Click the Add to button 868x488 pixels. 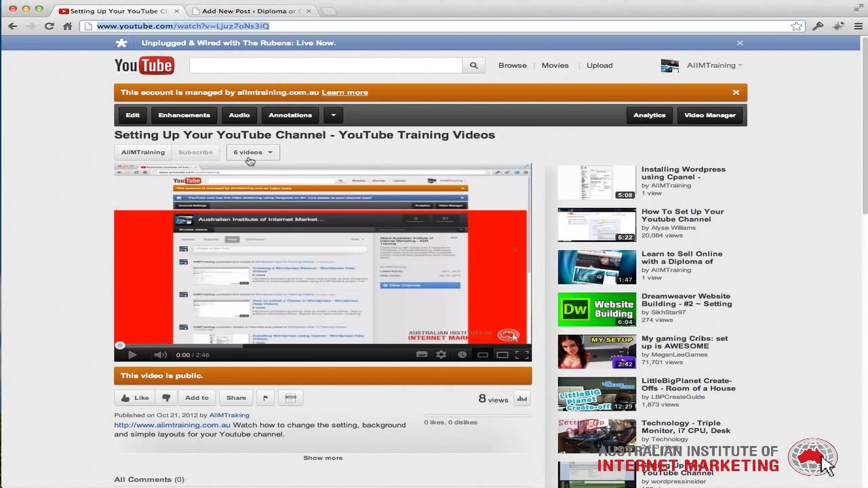tap(197, 398)
